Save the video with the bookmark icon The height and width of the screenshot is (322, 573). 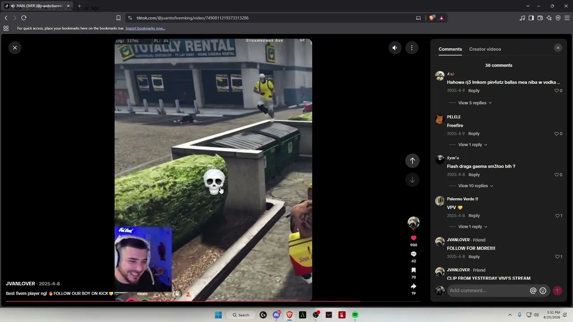[x=414, y=270]
